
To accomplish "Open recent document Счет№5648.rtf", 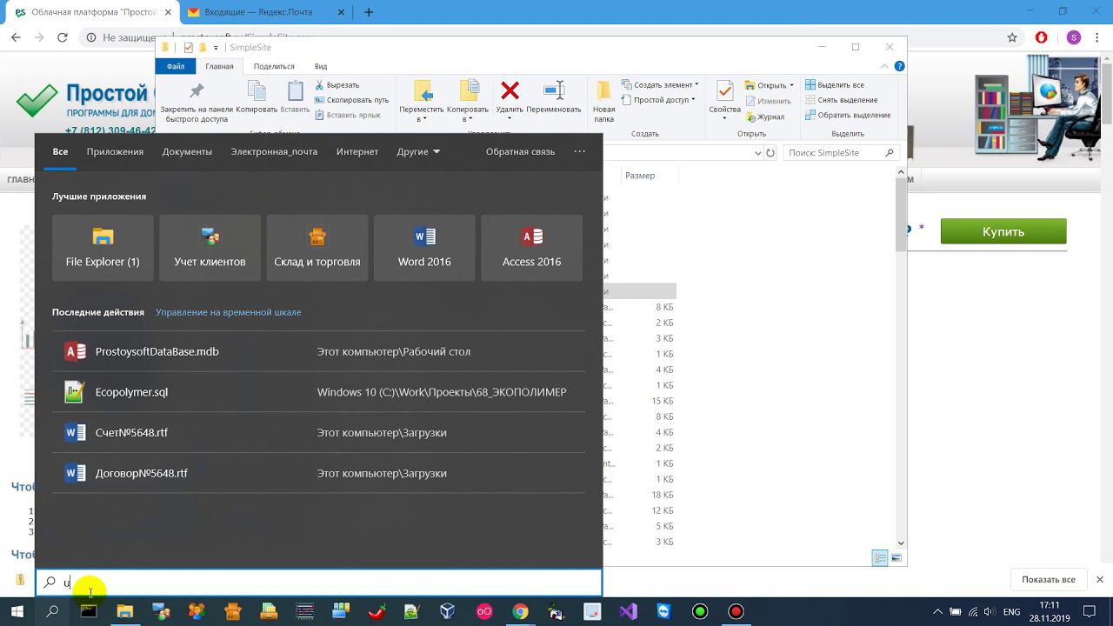I will click(x=318, y=432).
